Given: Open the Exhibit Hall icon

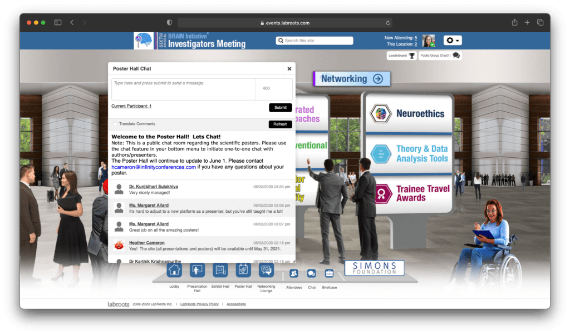Looking at the screenshot, I should [x=220, y=271].
